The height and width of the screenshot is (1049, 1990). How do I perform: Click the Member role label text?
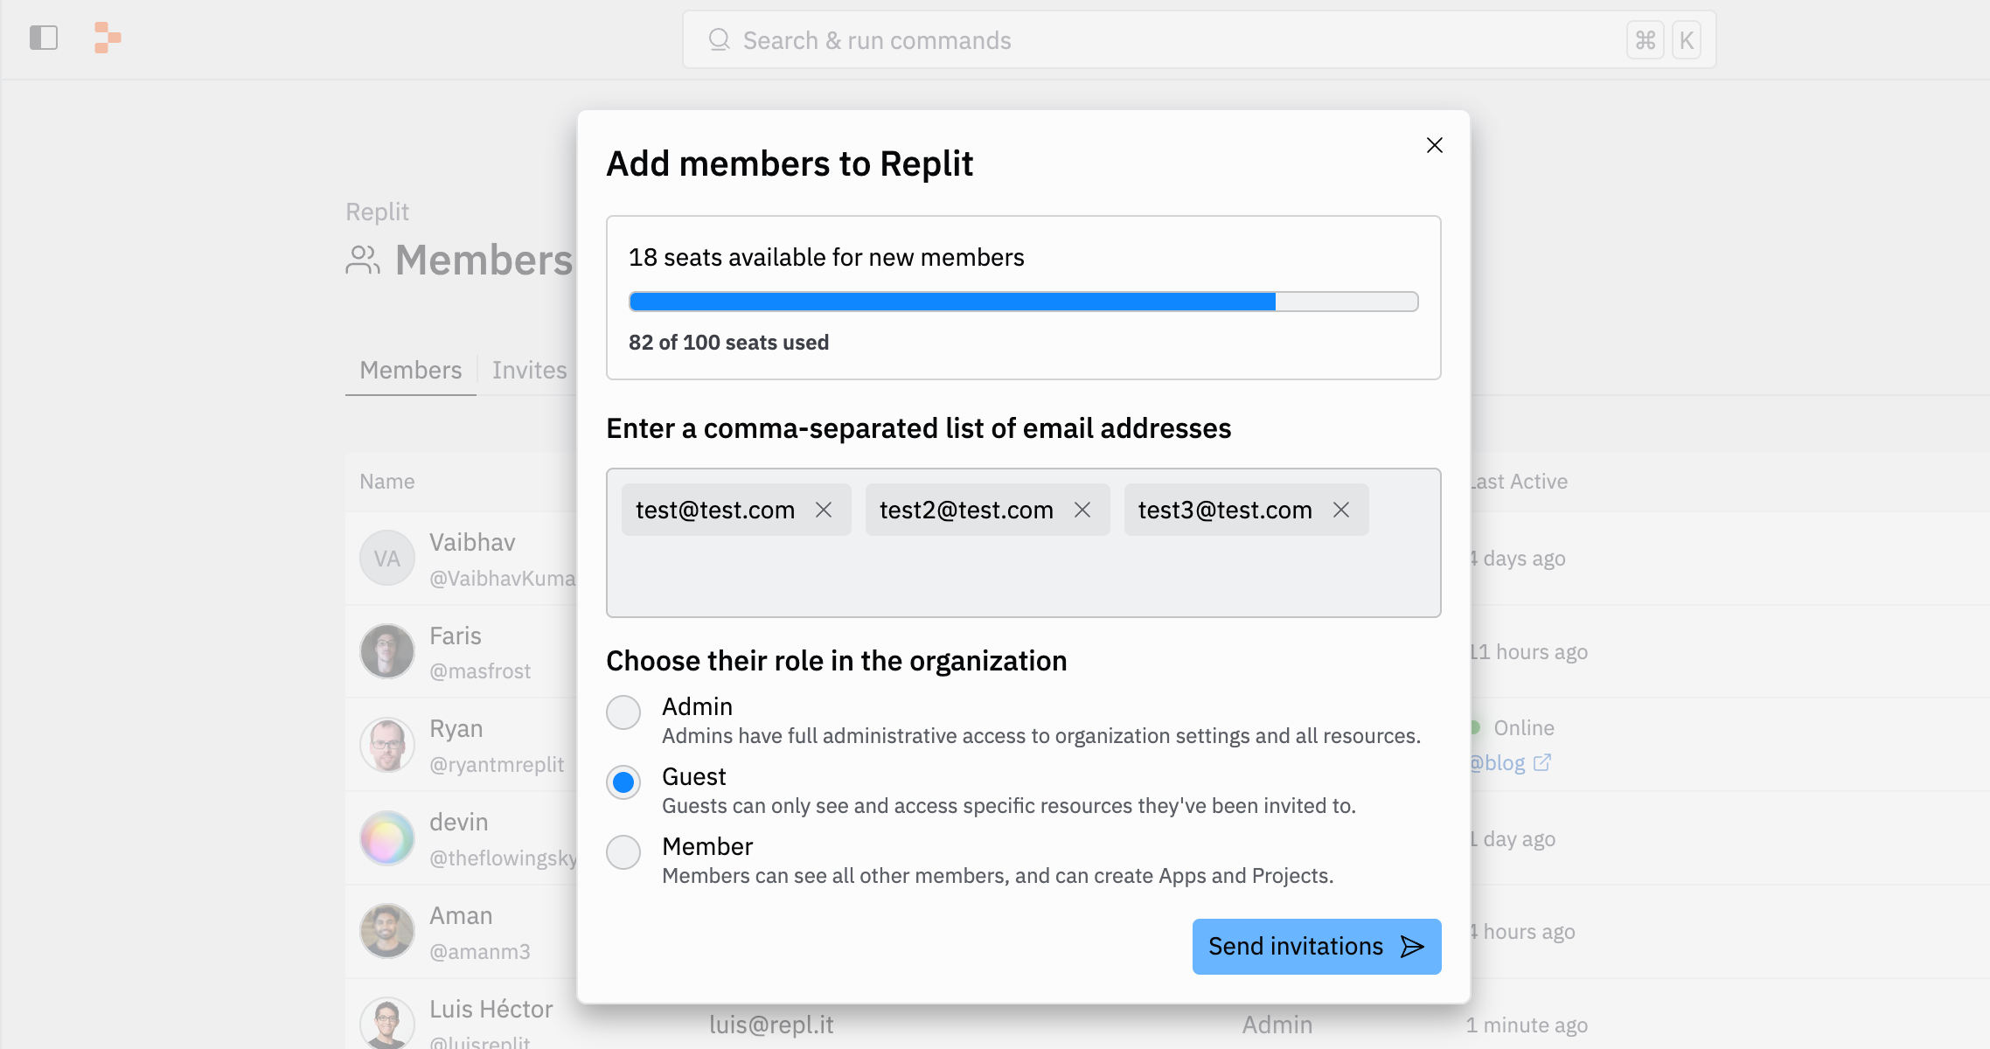(707, 847)
